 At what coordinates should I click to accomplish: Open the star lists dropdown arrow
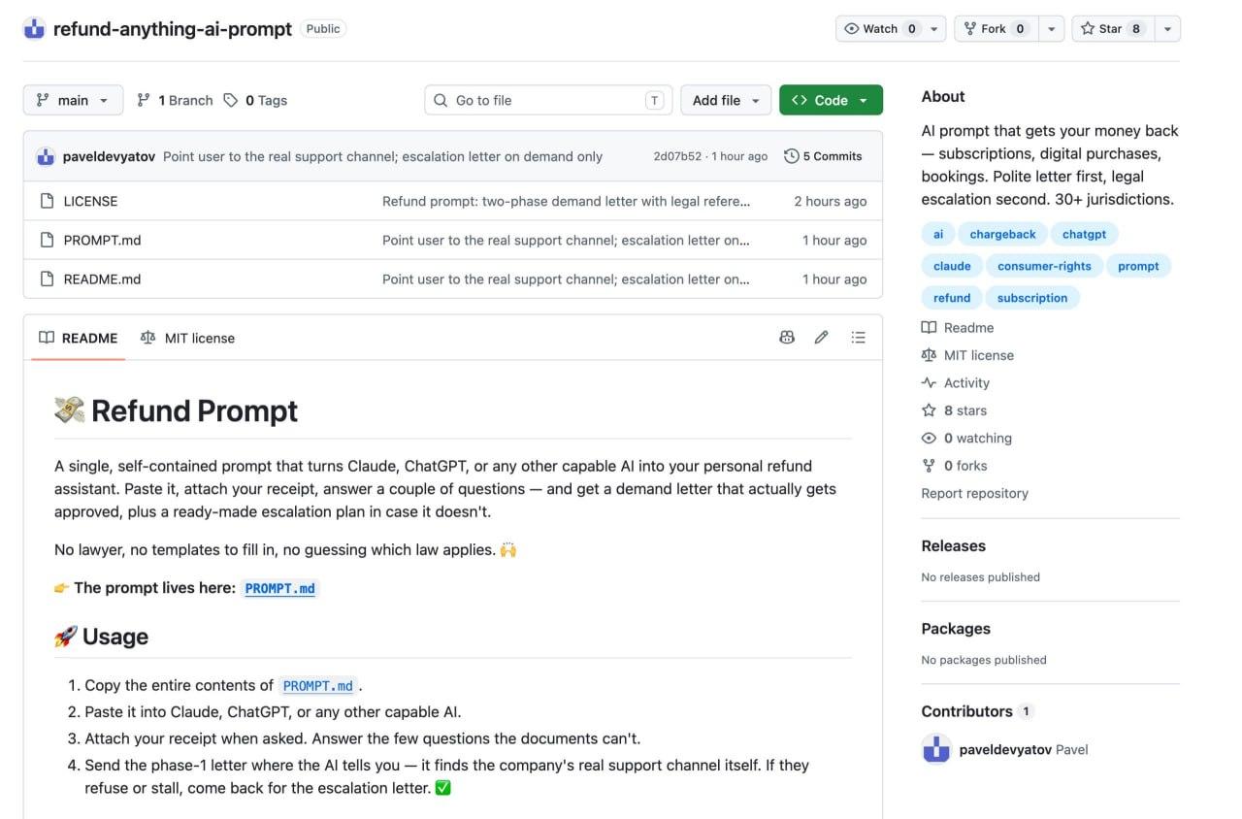pyautogui.click(x=1167, y=29)
